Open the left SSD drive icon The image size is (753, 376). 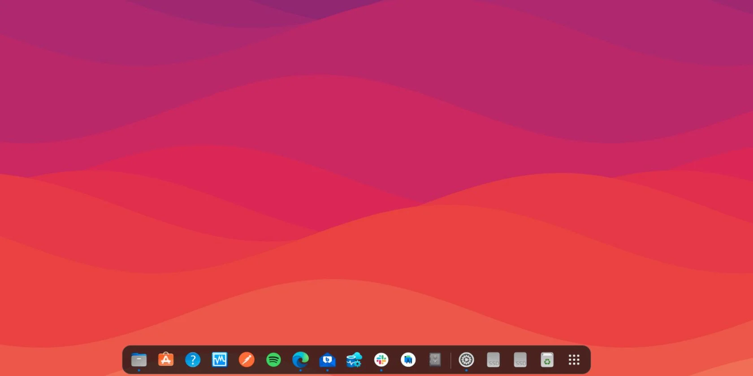tap(493, 359)
